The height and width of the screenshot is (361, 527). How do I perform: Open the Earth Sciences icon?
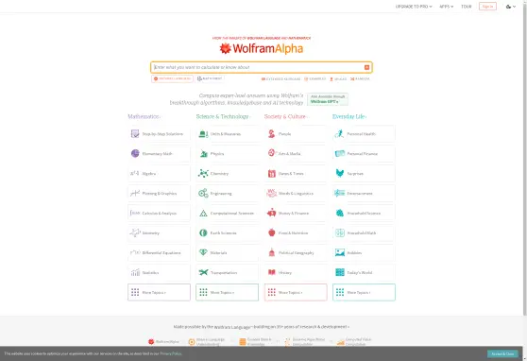pyautogui.click(x=203, y=232)
